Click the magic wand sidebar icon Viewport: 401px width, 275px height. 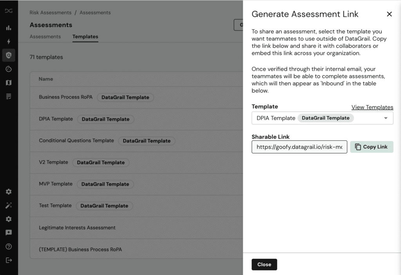tap(9, 205)
